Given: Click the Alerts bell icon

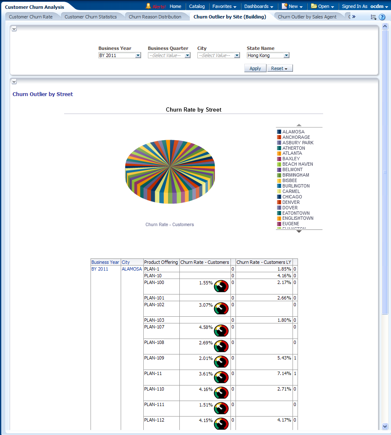Looking at the screenshot, I should (x=148, y=6).
